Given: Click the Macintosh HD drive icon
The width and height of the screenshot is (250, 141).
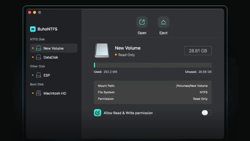Looking at the screenshot, I should pos(38,93).
